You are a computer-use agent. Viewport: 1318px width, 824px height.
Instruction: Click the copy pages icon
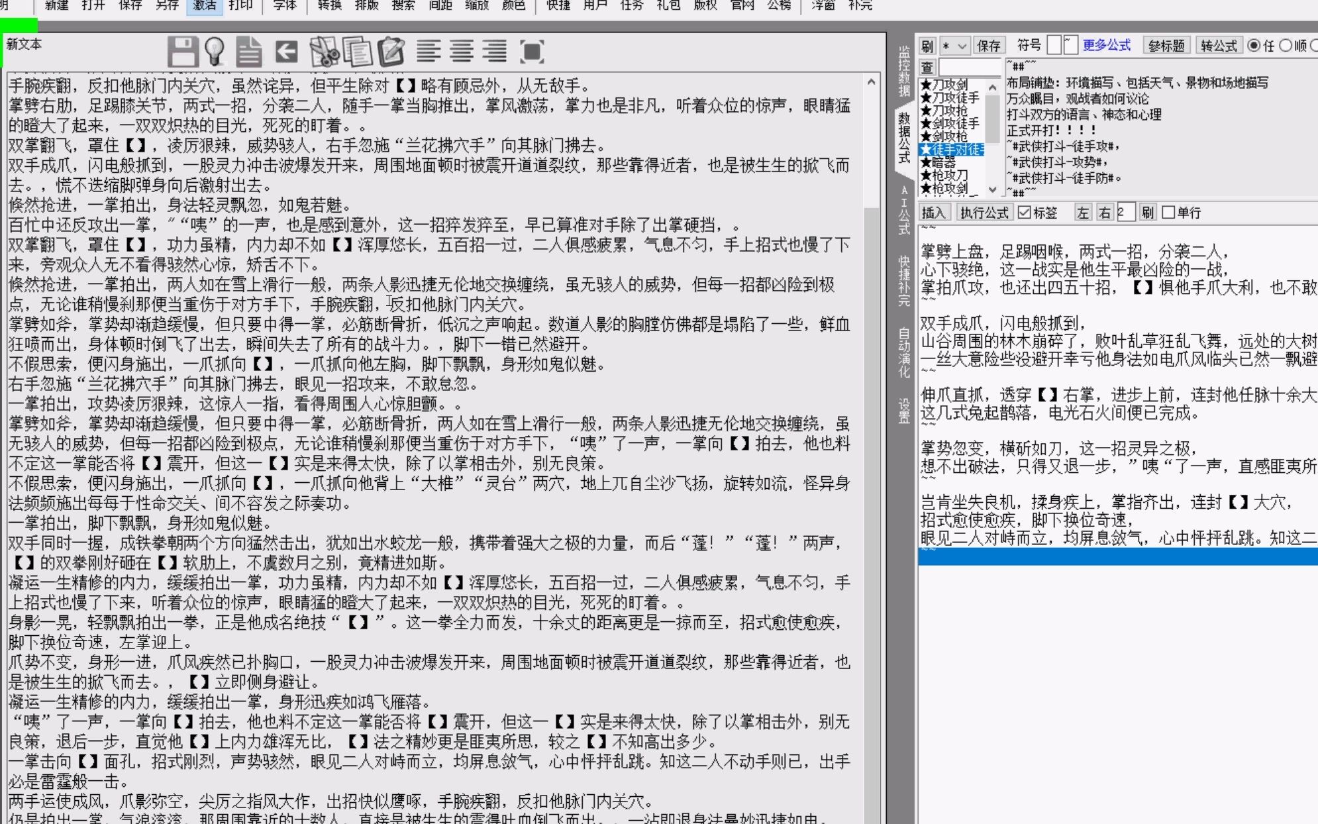[358, 51]
